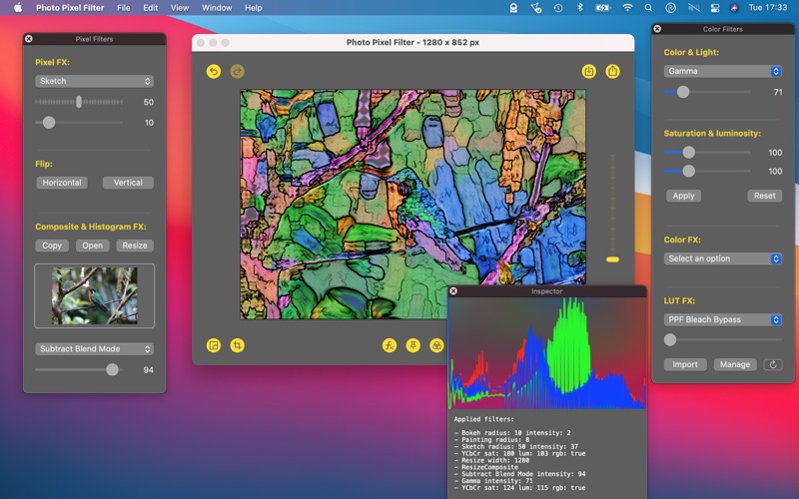
Task: Click the filtered image canvas
Action: tap(412, 205)
